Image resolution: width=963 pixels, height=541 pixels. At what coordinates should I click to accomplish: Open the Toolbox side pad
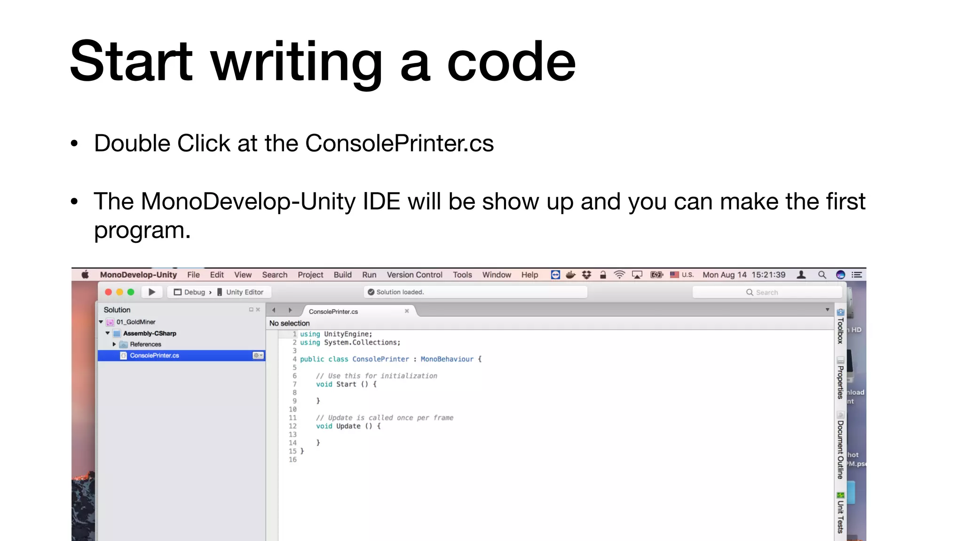pos(840,327)
